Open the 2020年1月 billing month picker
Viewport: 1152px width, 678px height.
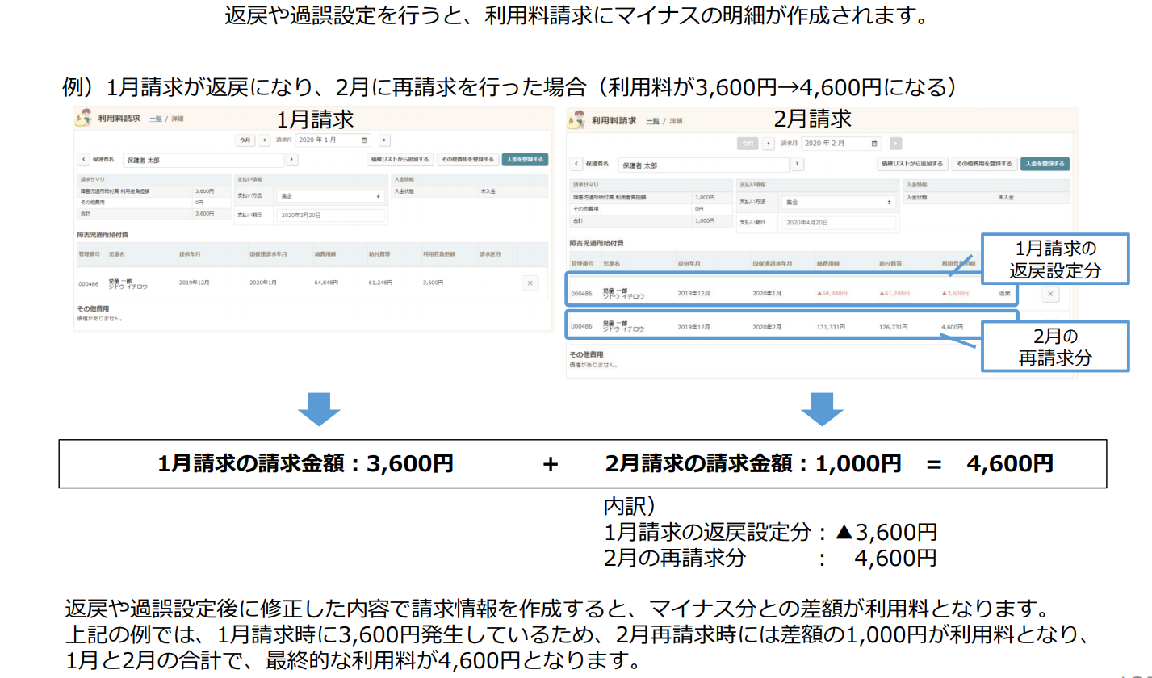[x=331, y=140]
